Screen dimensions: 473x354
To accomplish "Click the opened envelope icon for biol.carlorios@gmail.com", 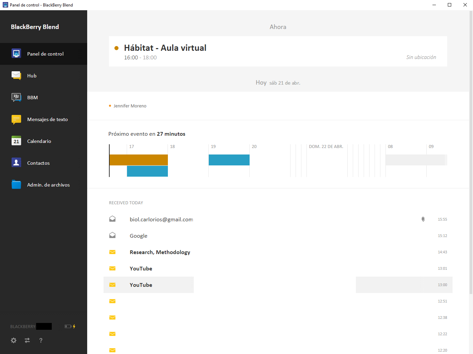I will (x=112, y=219).
